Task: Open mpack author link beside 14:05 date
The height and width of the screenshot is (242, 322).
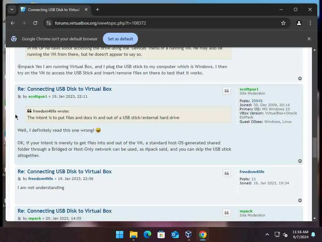Action: [35, 218]
